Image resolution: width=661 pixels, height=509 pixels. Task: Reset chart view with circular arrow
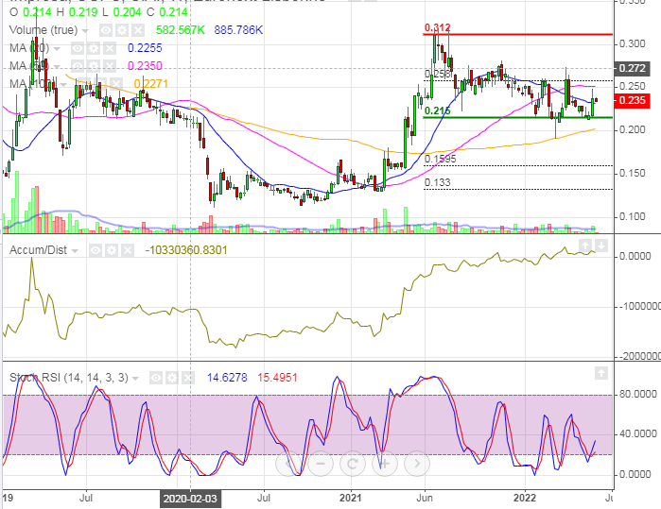pyautogui.click(x=353, y=464)
